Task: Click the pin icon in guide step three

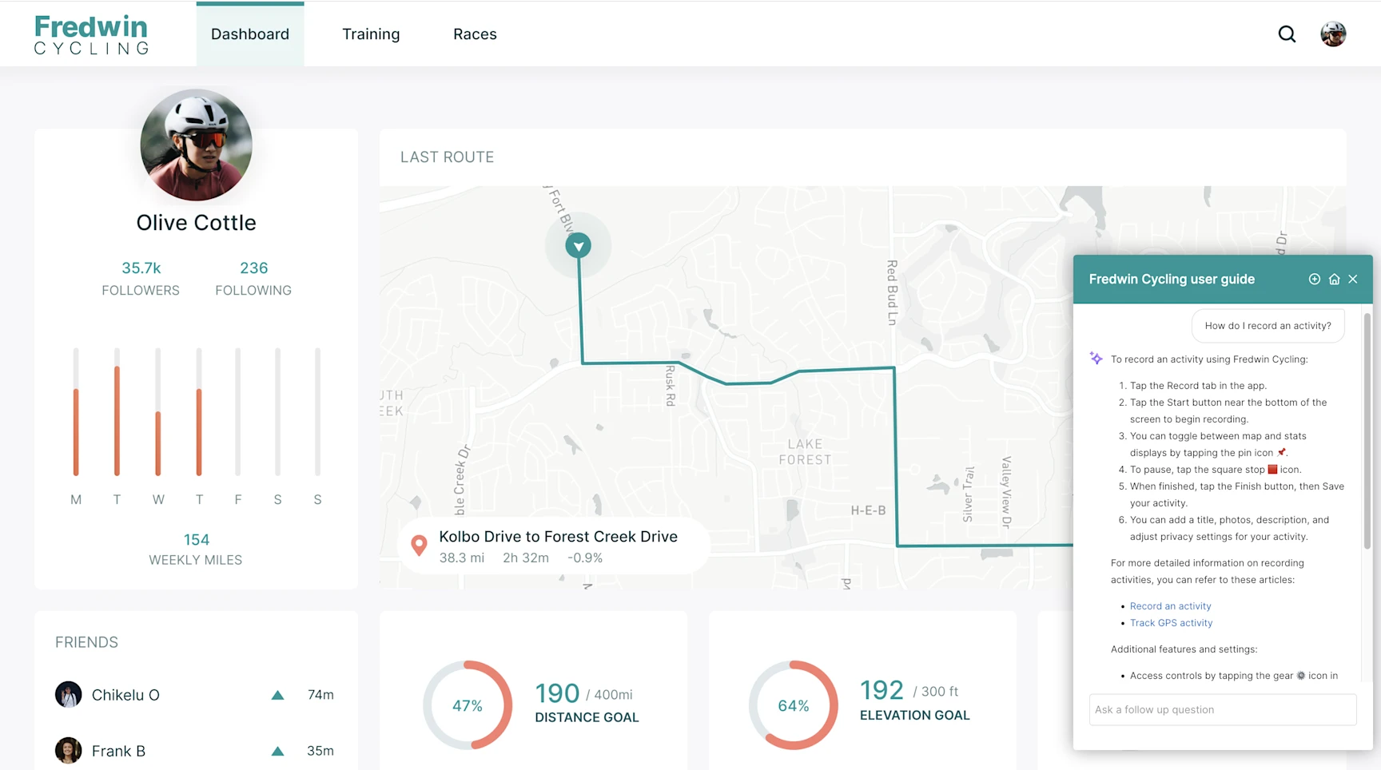Action: pyautogui.click(x=1281, y=452)
